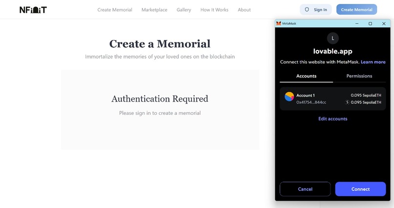Click 'Please sign in to create a memorial' text
The width and height of the screenshot is (394, 208).
(x=160, y=113)
